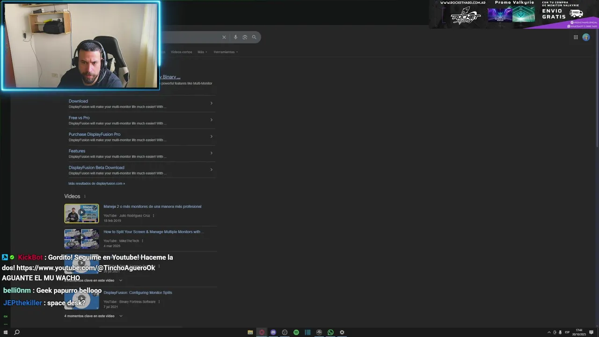Open the 'Maneja 2 o más monitores' video title
The width and height of the screenshot is (599, 337).
[x=153, y=206]
